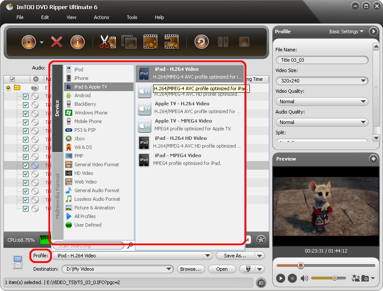
Task: Choose iPad - MPEG4 Video profile
Action: click(190, 159)
